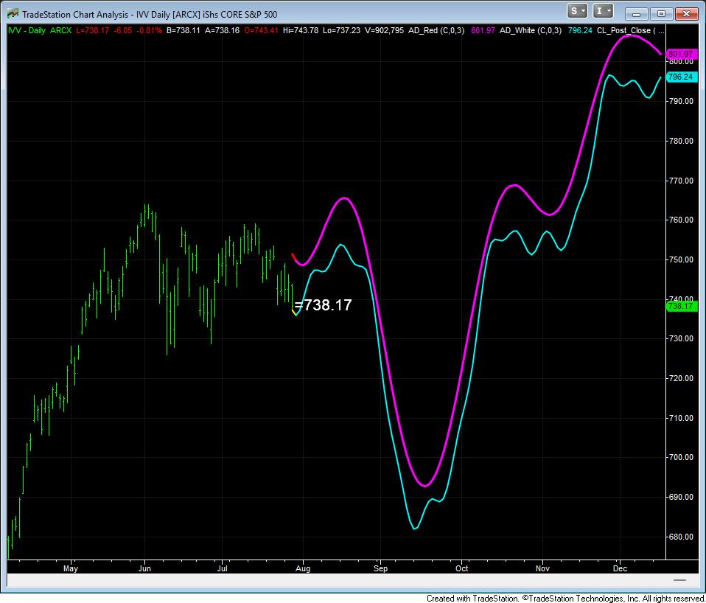Click the yellow marker below the last price bar
This screenshot has width=706, height=603.
[295, 313]
